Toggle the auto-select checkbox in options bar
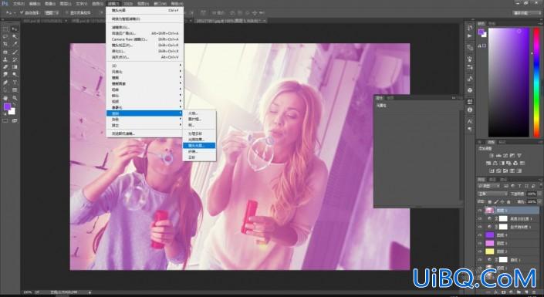The width and height of the screenshot is (544, 297). pos(22,12)
